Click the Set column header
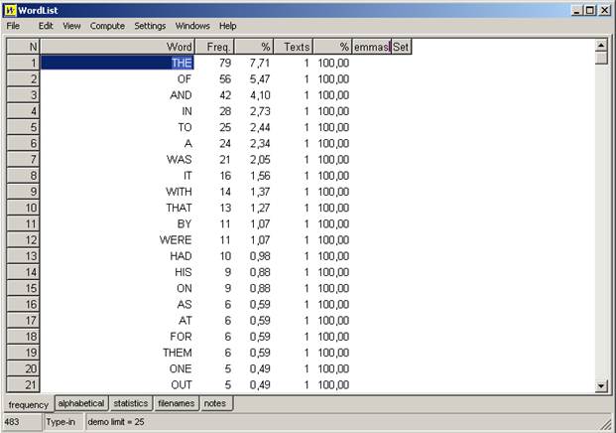Image resolution: width=616 pixels, height=433 pixels. pyautogui.click(x=401, y=47)
